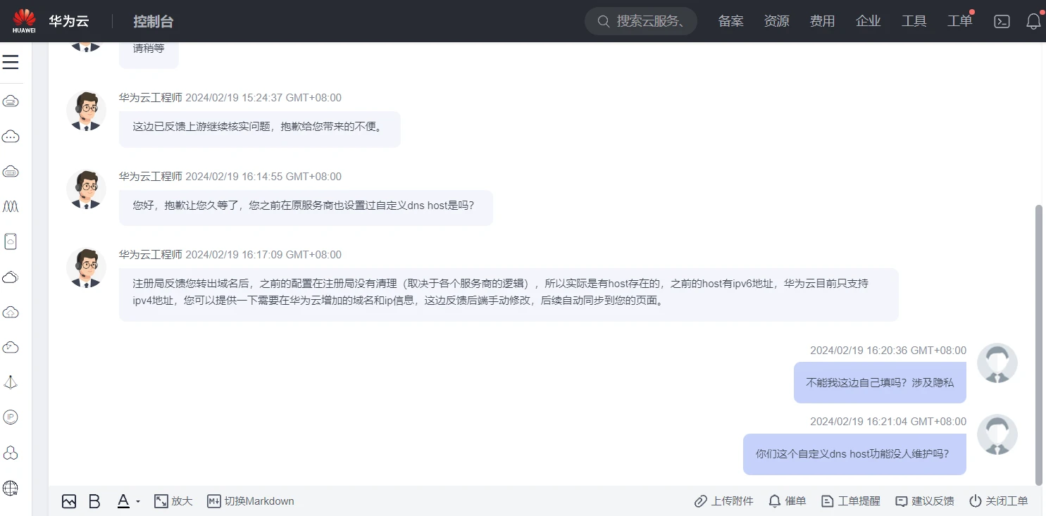
Task: Open the font color dropdown arrow
Action: 138,501
